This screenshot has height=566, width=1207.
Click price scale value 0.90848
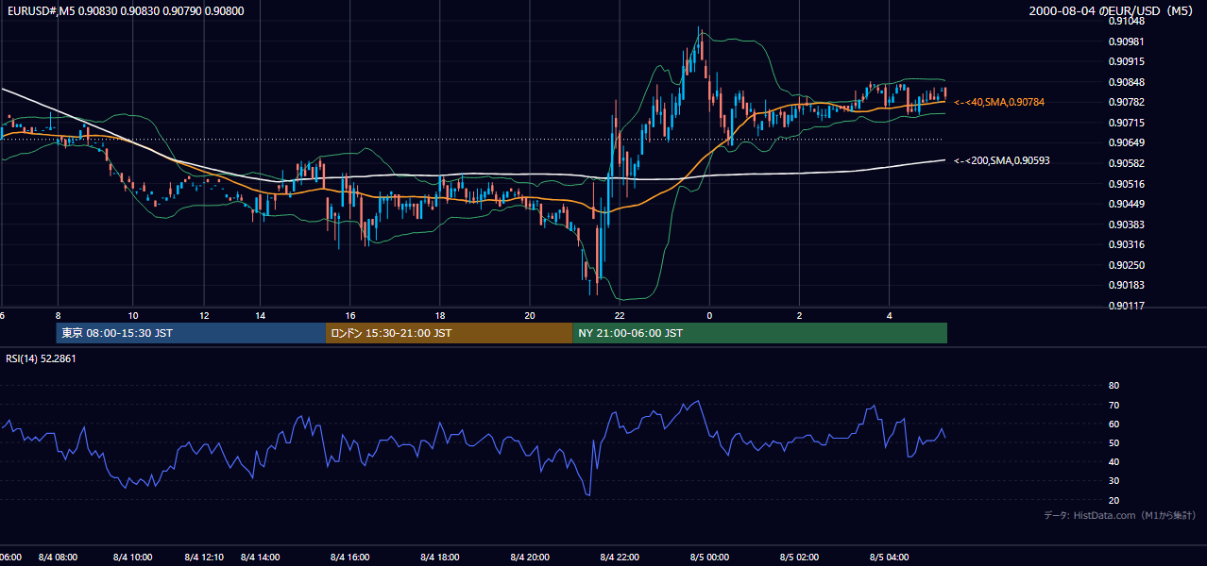(1127, 82)
